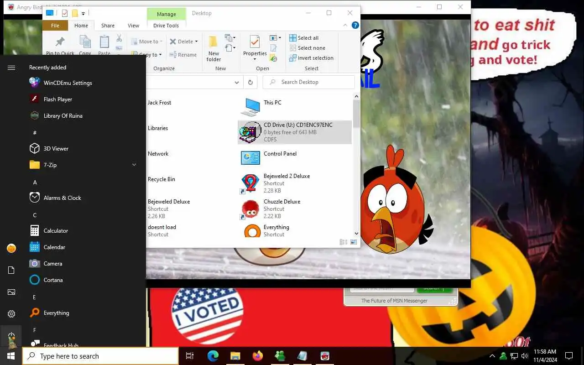Switch to Home ribbon tab

(81, 26)
